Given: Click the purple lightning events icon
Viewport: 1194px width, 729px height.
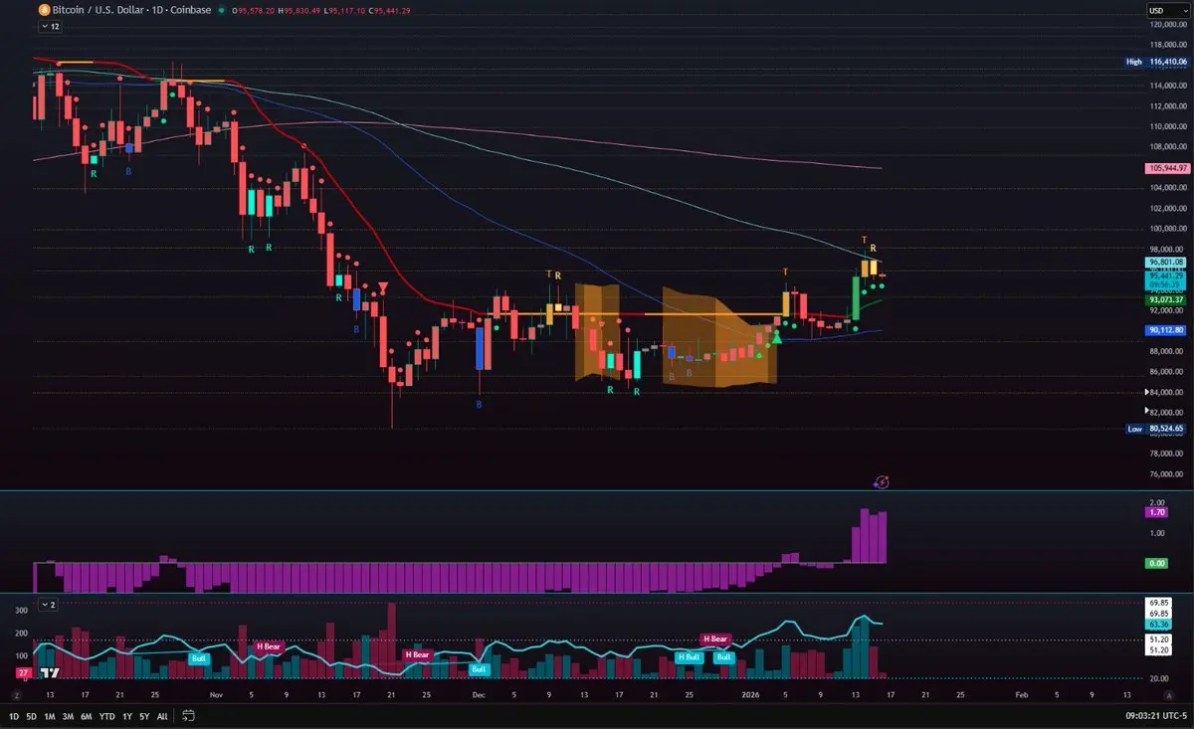Looking at the screenshot, I should pyautogui.click(x=881, y=481).
